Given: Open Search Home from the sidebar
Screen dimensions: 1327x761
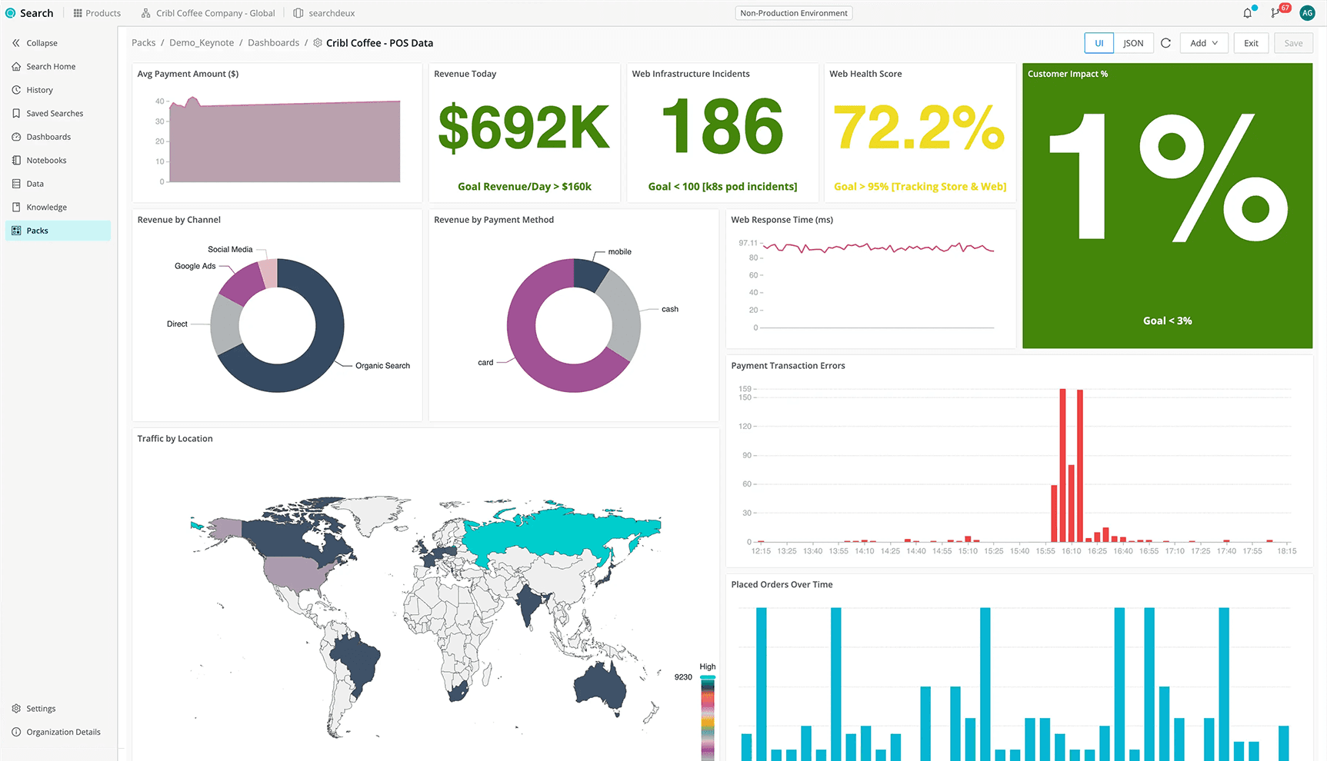Looking at the screenshot, I should (51, 66).
